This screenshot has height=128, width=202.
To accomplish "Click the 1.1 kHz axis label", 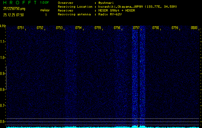I will 2,42.
